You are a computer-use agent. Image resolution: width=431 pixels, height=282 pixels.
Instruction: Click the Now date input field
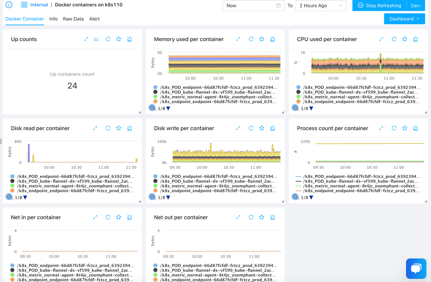tap(253, 6)
